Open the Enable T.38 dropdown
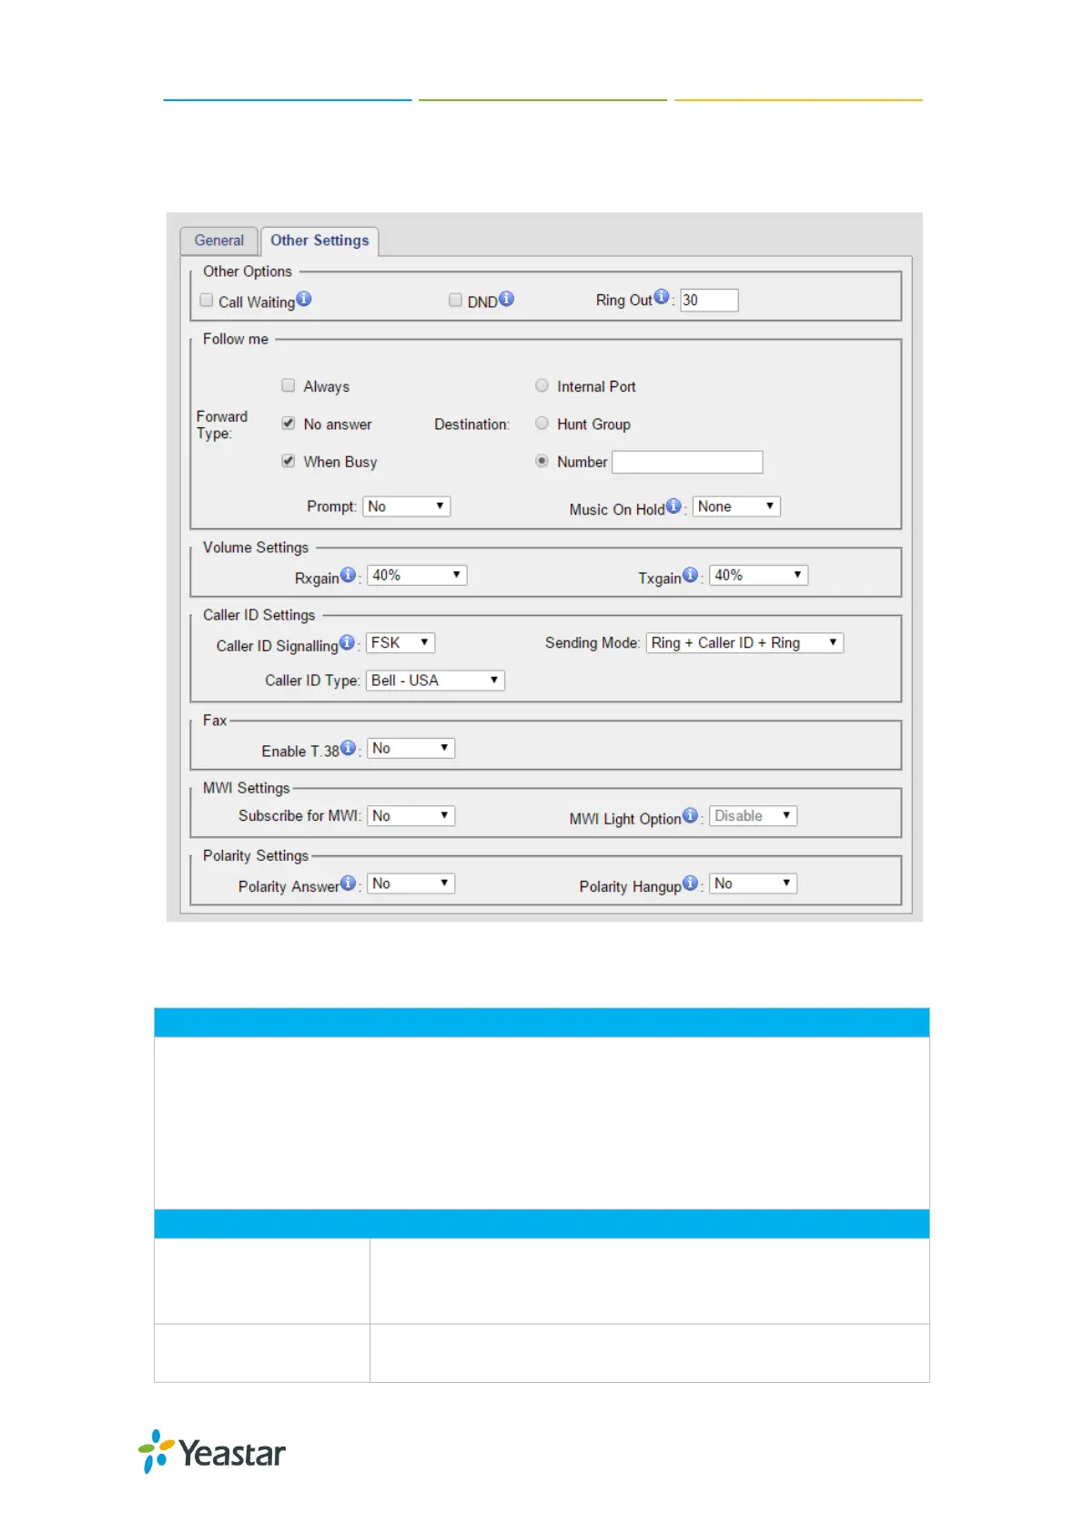1084x1534 pixels. coord(410,748)
